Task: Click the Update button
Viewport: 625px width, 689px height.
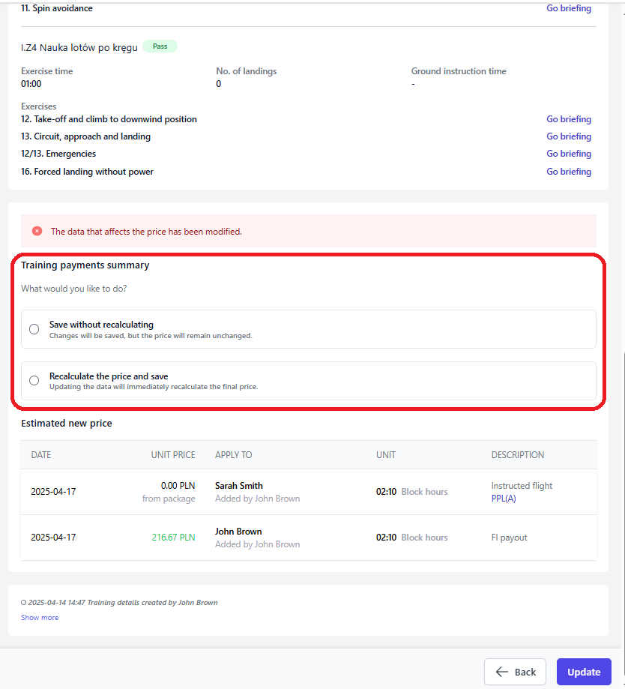Action: point(584,672)
